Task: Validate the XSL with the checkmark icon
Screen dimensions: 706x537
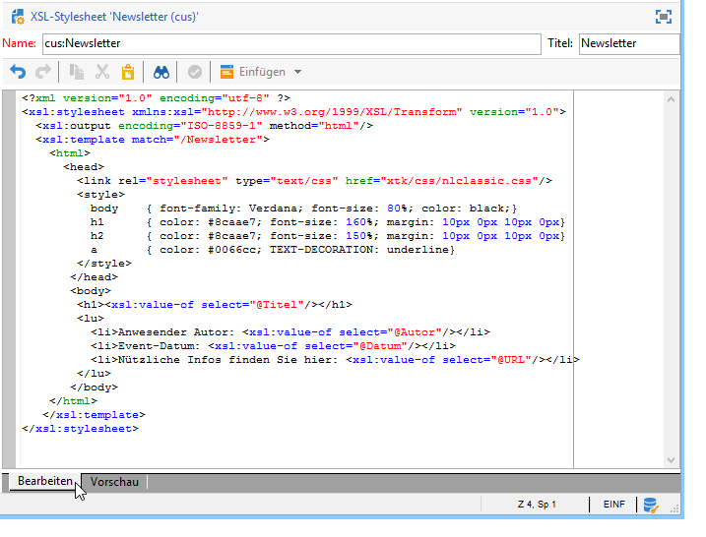Action: 195,72
